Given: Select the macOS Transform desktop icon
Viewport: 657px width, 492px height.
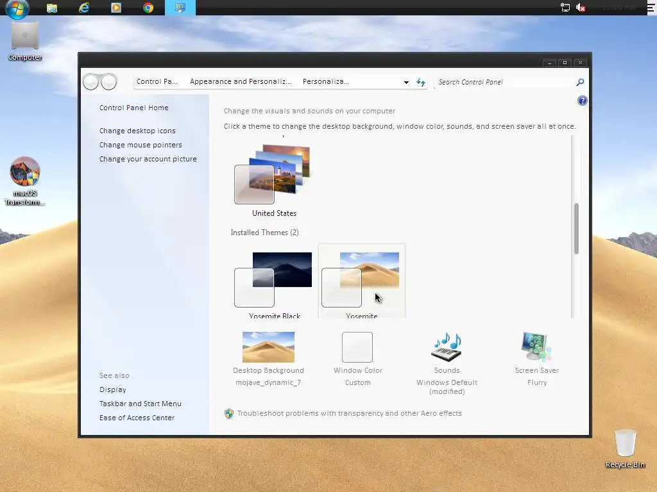Looking at the screenshot, I should (x=25, y=181).
